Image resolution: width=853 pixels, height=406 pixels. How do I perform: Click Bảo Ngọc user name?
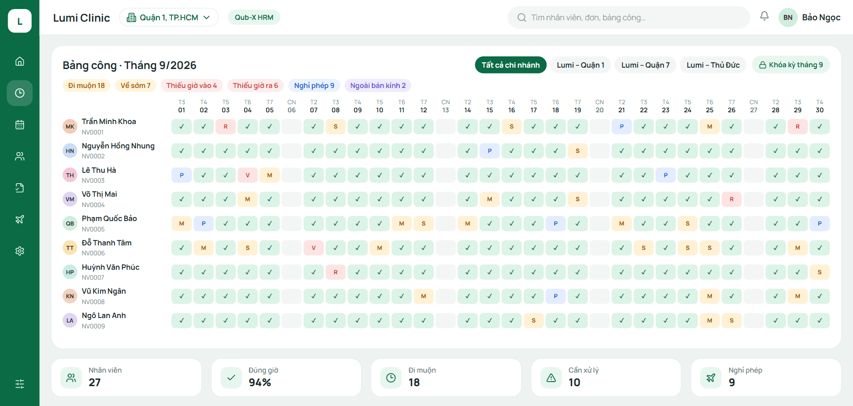(x=821, y=18)
